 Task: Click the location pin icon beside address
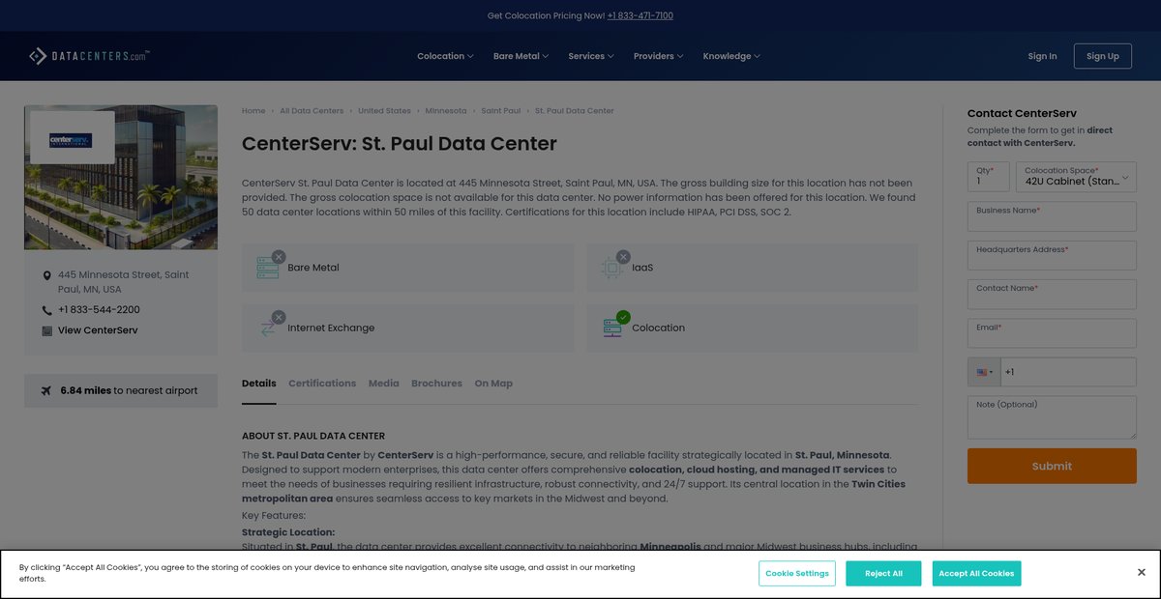coord(47,275)
